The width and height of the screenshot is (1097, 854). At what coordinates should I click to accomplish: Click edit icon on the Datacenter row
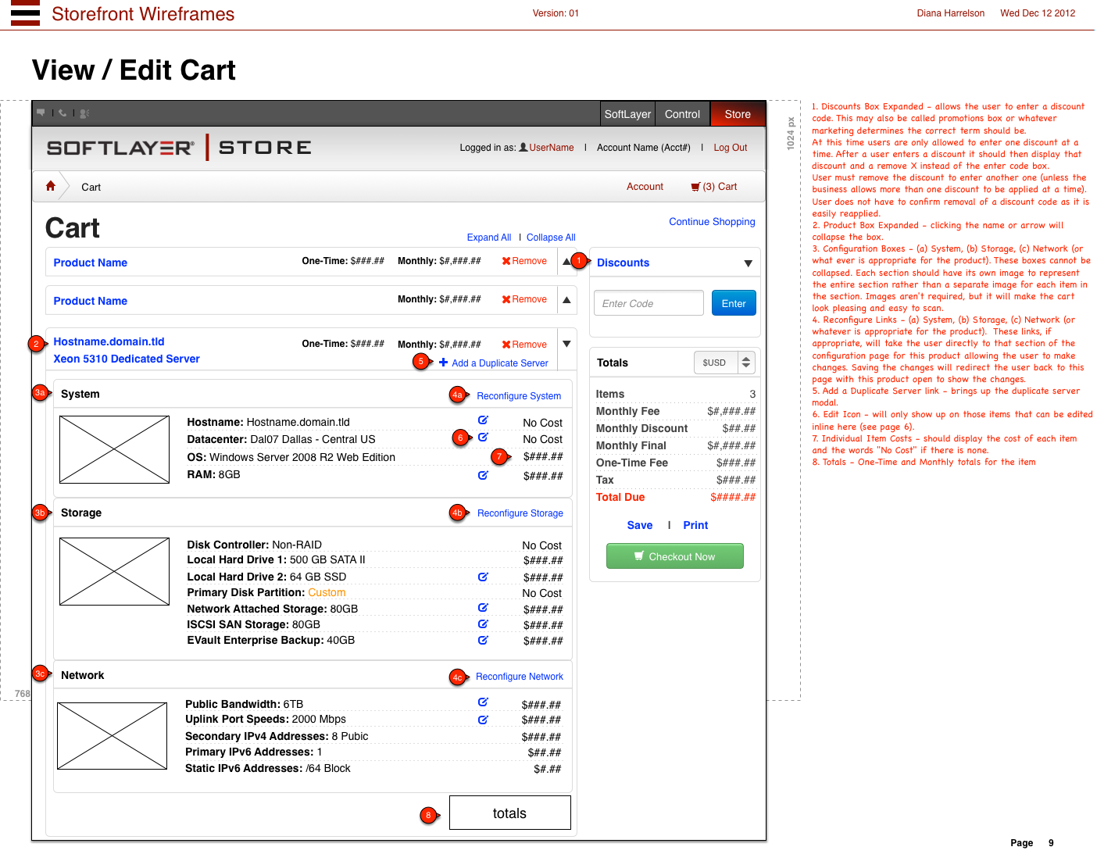(x=483, y=438)
